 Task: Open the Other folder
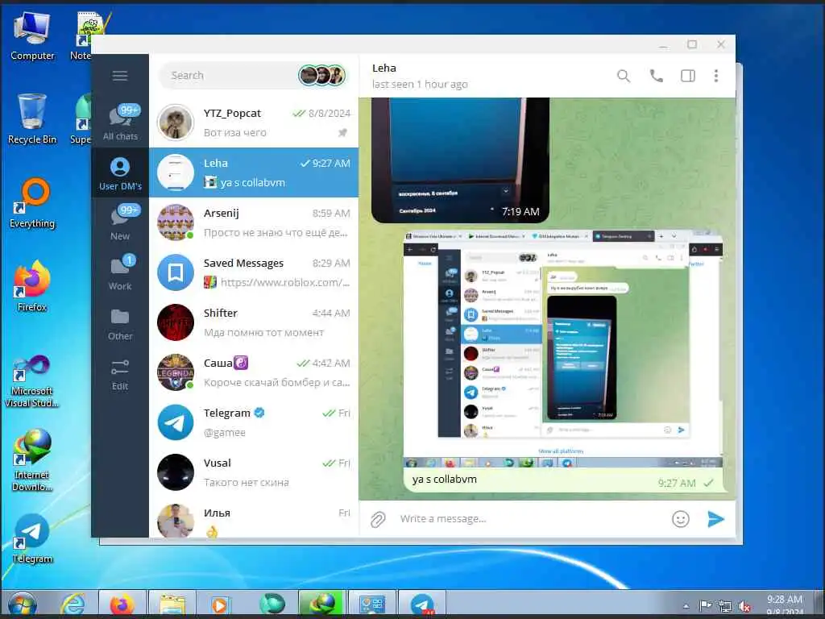click(x=120, y=325)
